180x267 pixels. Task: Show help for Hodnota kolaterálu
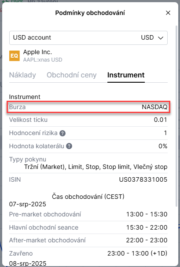[69, 146]
